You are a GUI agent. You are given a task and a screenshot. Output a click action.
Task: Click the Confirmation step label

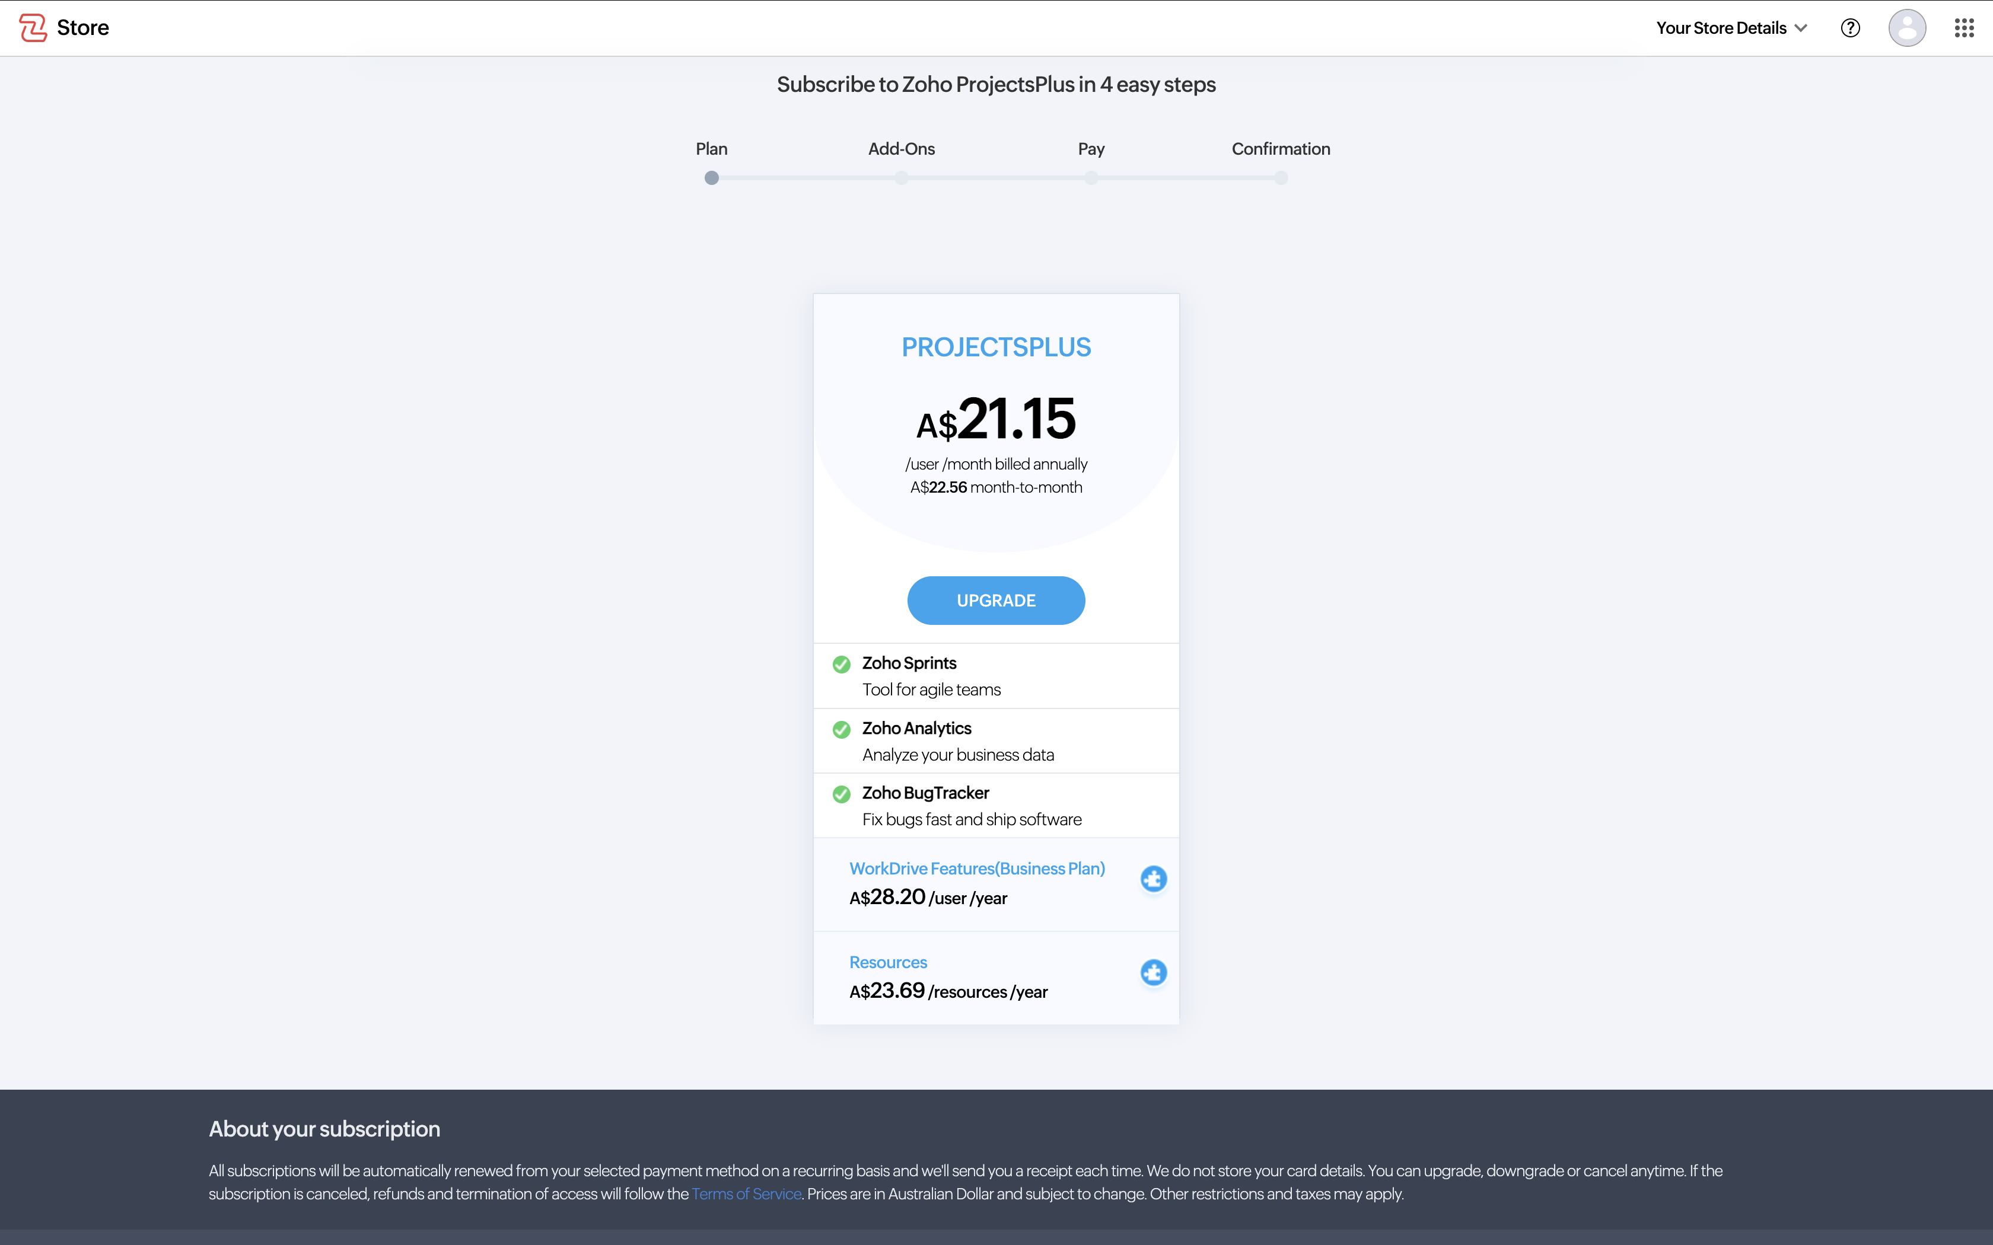(1281, 149)
